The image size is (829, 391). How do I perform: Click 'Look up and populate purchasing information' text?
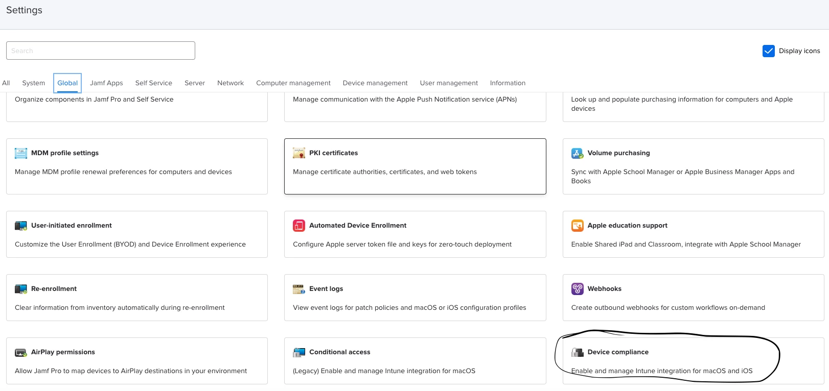coord(682,104)
